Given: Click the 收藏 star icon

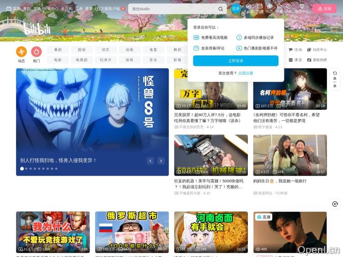Looking at the screenshot, I should tap(279, 6).
